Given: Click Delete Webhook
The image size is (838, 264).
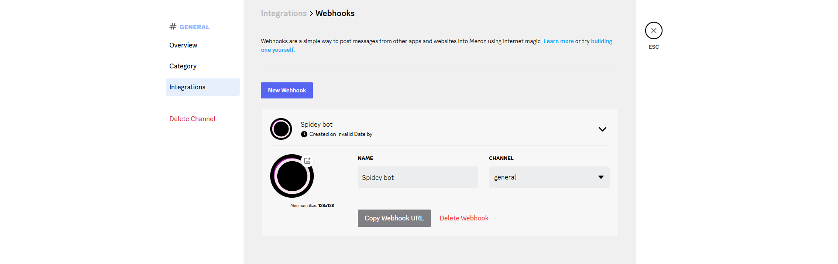Looking at the screenshot, I should (x=464, y=218).
